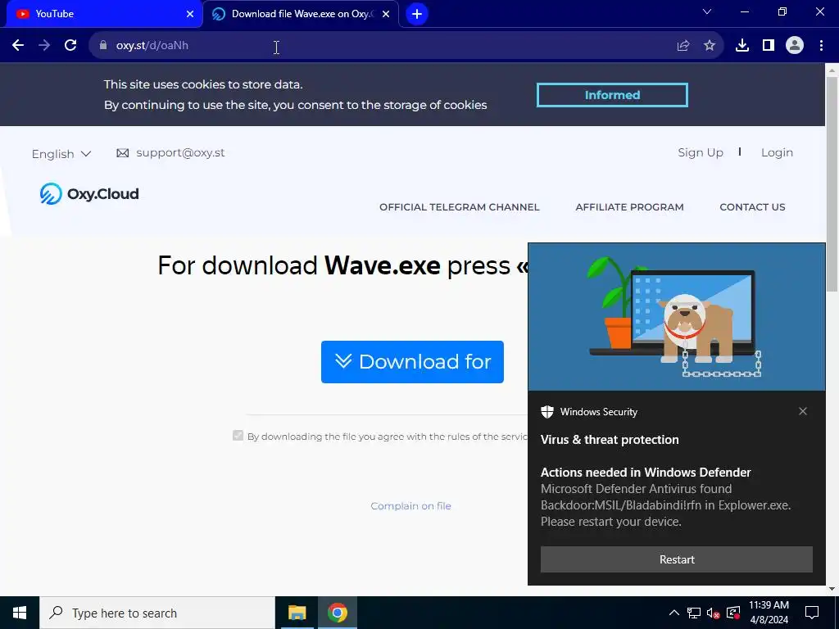Screen dimensions: 839x629
Task: Open the Windows Start menu
Action: point(20,613)
